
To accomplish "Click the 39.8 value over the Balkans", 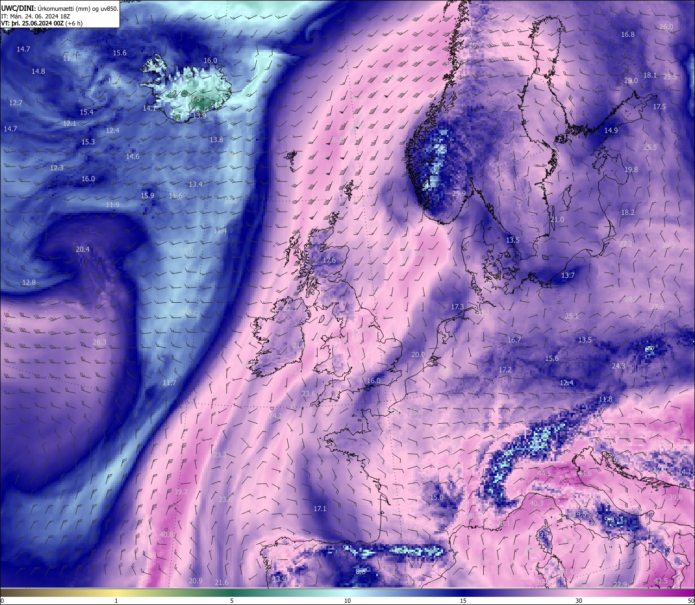I will (x=675, y=497).
